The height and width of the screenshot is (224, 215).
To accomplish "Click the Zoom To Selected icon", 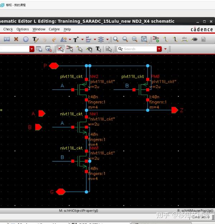I will pos(144,39).
